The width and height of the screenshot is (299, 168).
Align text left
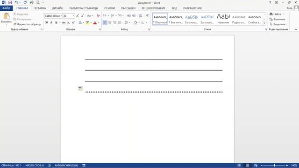tap(105, 22)
